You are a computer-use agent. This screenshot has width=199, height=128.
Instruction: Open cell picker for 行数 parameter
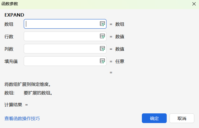(102, 36)
